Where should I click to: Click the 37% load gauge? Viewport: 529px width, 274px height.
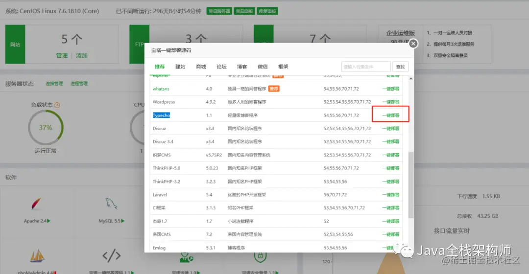click(x=46, y=128)
